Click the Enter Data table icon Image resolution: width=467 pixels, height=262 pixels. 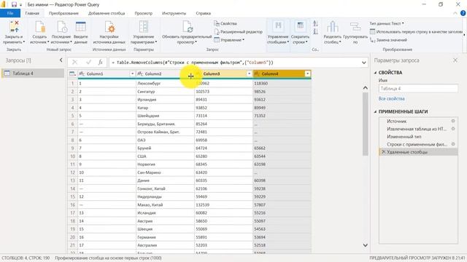(81, 27)
